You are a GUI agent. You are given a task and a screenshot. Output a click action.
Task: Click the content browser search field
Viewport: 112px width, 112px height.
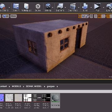[x=56, y=91]
